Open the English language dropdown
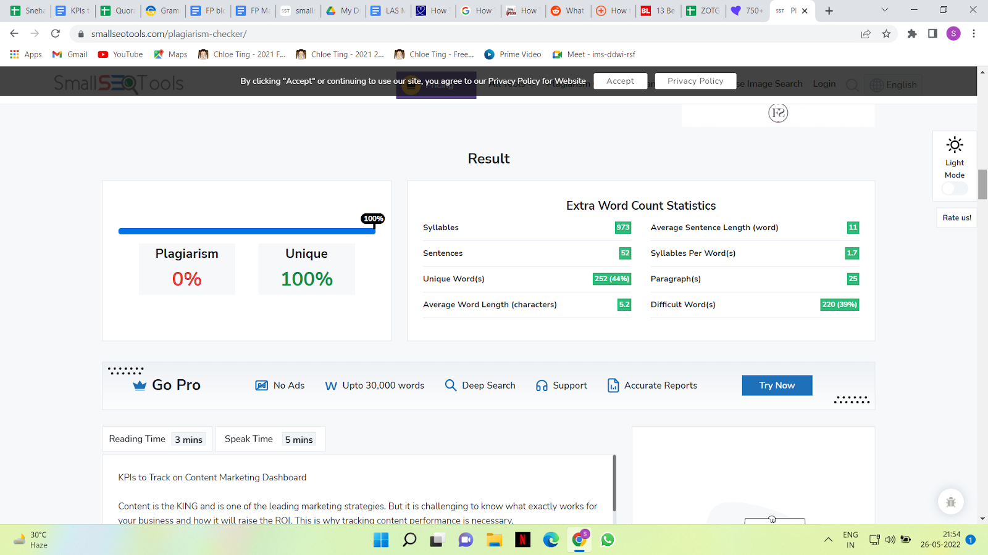The image size is (988, 555). [x=893, y=84]
